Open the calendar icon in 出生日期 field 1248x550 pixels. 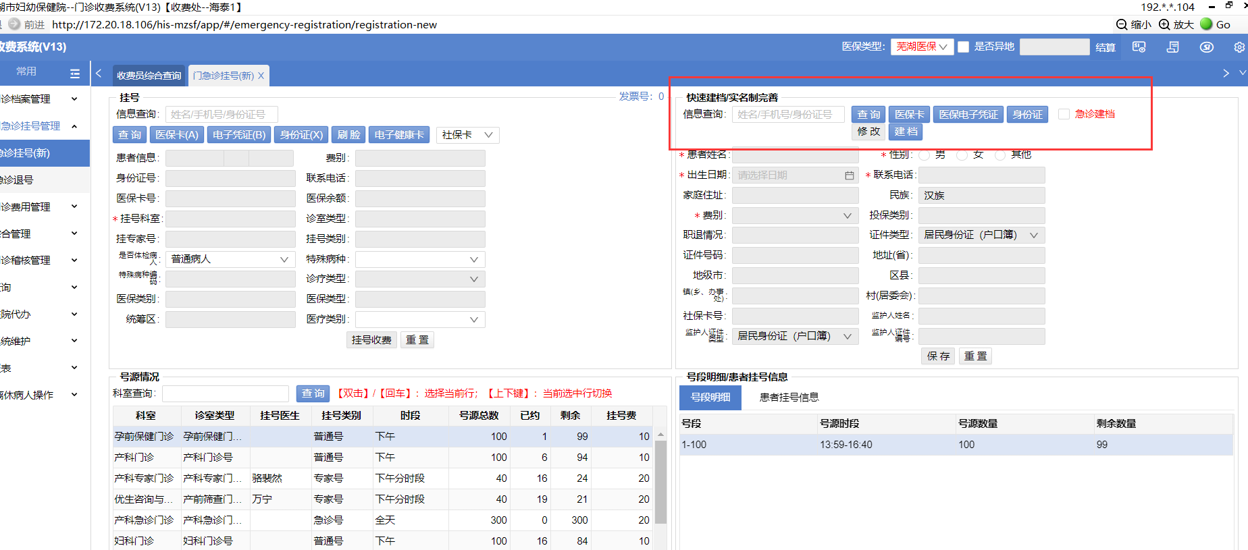(849, 175)
